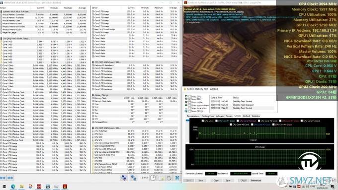Toggle CPU Clock graph checkbox

tap(203, 121)
